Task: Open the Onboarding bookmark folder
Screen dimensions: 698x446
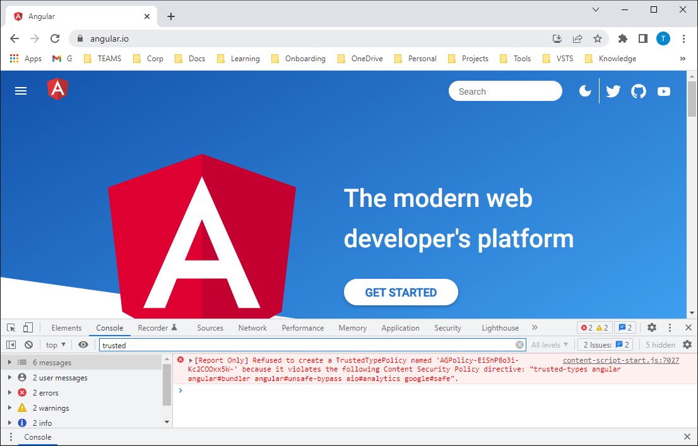Action: click(299, 58)
